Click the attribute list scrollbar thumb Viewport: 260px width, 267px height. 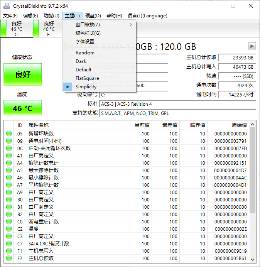click(x=253, y=171)
